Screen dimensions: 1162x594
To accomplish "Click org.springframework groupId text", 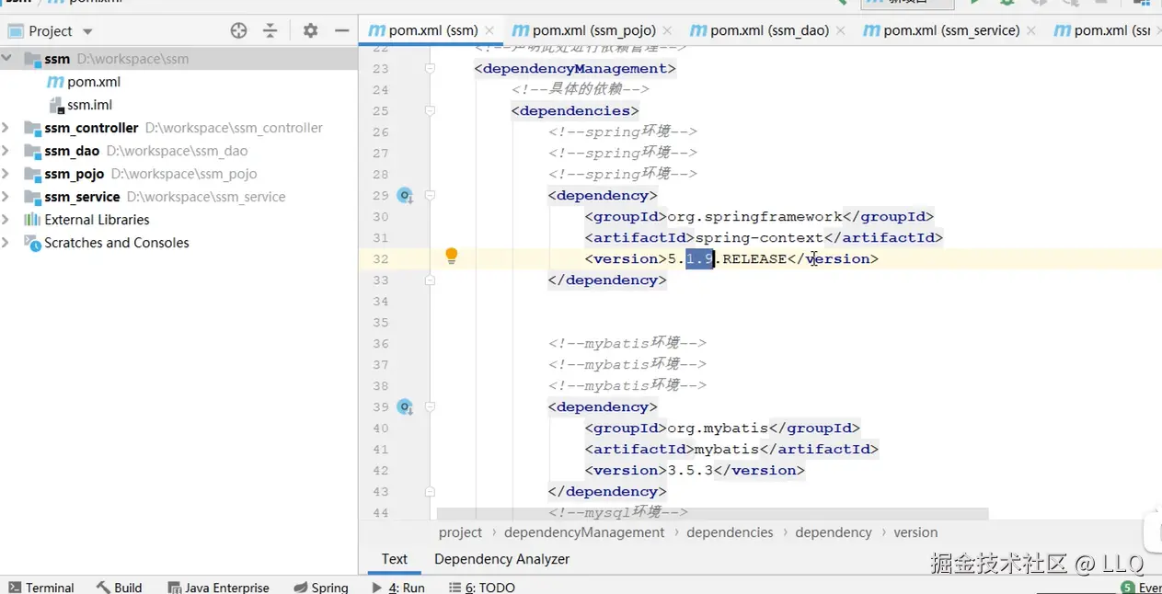I will 754,216.
